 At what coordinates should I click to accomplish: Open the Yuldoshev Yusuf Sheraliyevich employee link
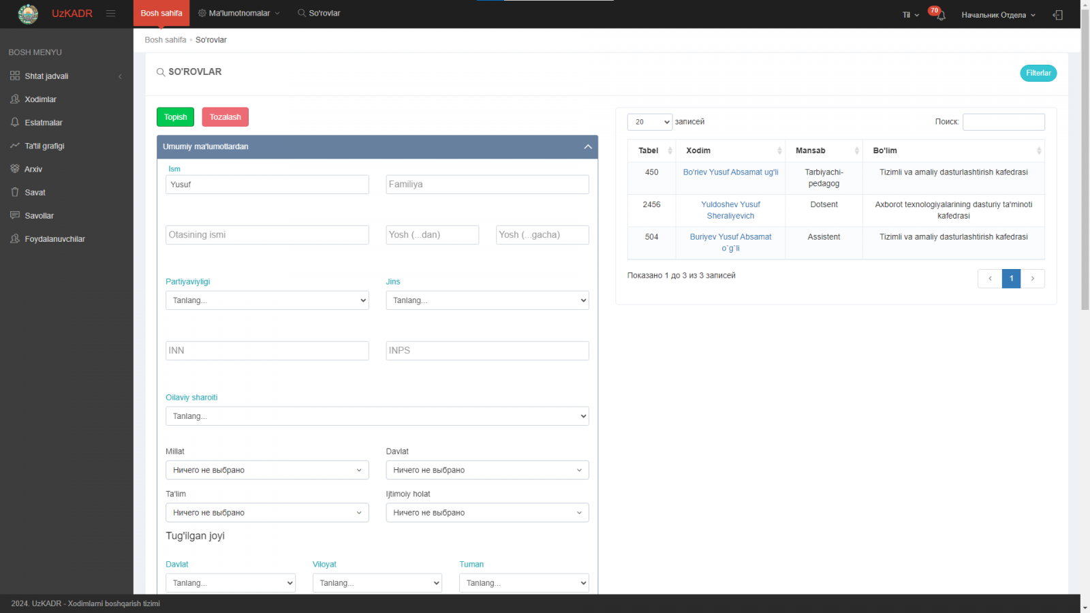tap(730, 210)
